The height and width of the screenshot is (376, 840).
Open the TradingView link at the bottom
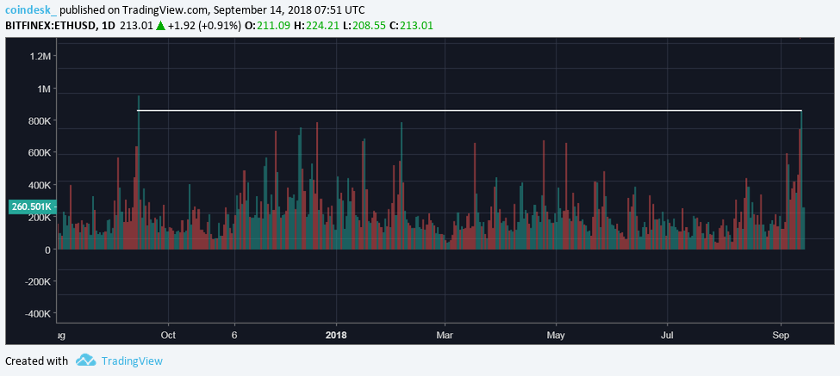pos(131,361)
